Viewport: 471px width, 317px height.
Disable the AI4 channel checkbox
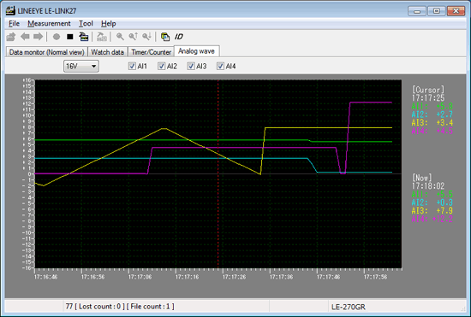(220, 66)
